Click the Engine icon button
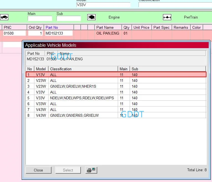 91,17
